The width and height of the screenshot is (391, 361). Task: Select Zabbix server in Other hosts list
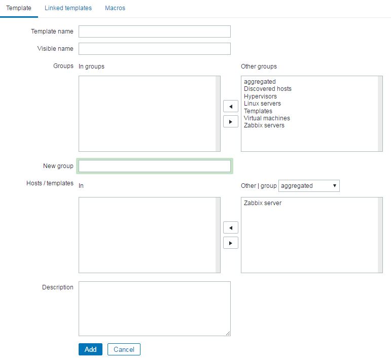coord(263,203)
